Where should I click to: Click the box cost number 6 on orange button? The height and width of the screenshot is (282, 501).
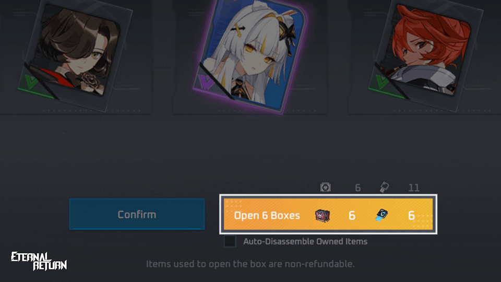coord(352,216)
